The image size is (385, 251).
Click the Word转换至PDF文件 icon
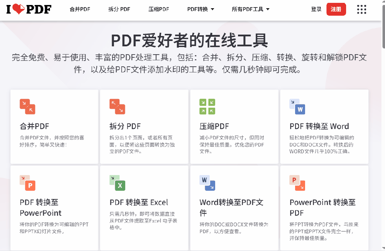point(207,183)
